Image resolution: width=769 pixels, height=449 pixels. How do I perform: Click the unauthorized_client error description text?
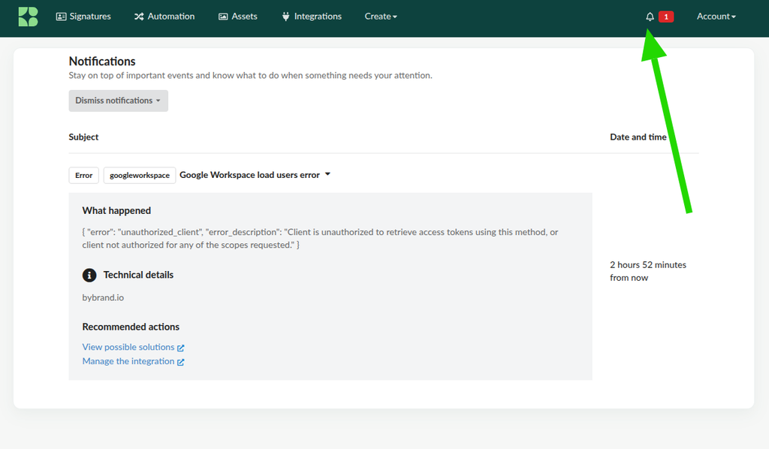[x=320, y=239]
